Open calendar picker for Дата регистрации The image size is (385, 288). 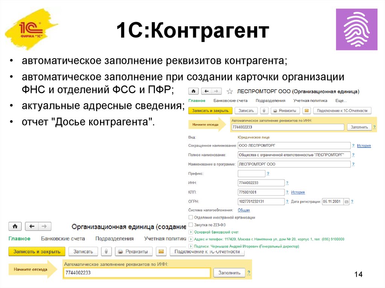click(346, 202)
